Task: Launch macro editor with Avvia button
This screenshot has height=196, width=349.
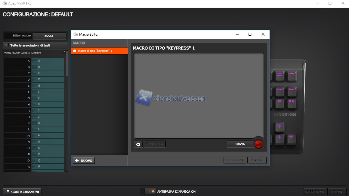Action: pyautogui.click(x=49, y=36)
